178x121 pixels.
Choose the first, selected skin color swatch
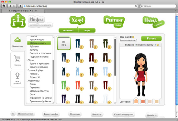136,101
